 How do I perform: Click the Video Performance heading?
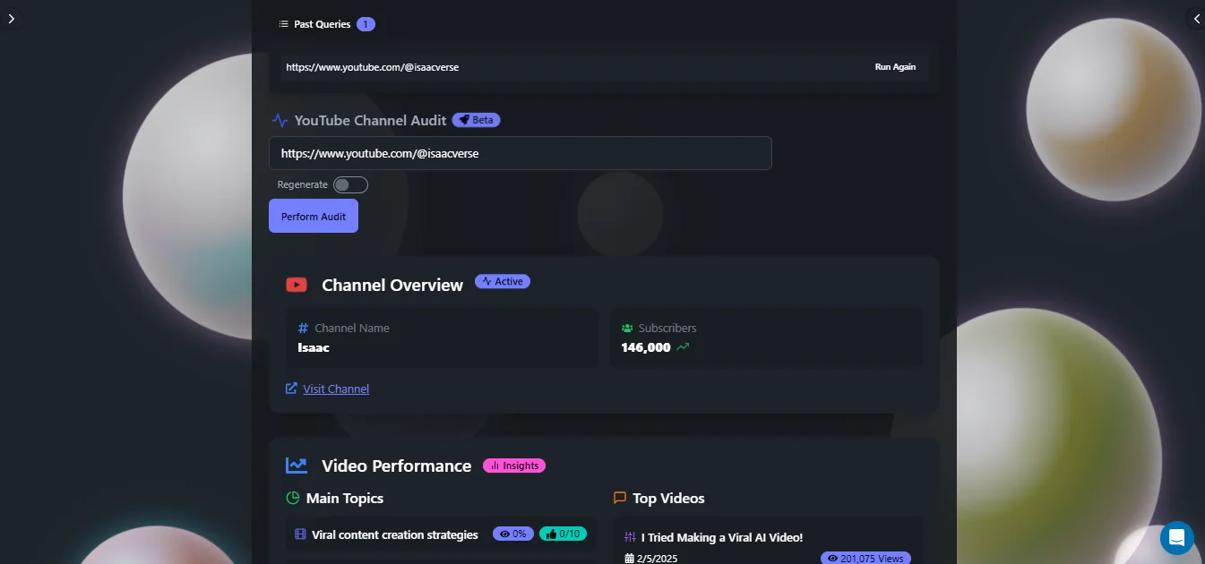point(396,466)
